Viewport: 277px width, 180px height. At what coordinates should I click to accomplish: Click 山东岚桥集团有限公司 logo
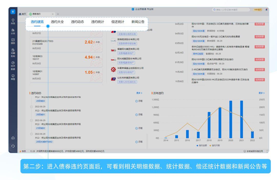click(x=113, y=79)
